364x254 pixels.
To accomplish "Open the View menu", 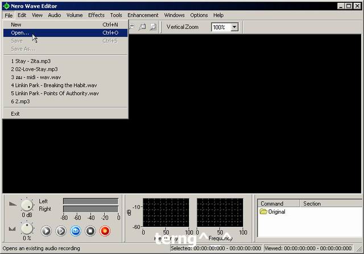I will [x=37, y=15].
